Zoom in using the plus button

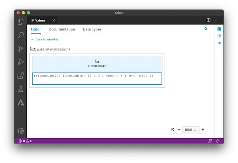click(x=203, y=130)
